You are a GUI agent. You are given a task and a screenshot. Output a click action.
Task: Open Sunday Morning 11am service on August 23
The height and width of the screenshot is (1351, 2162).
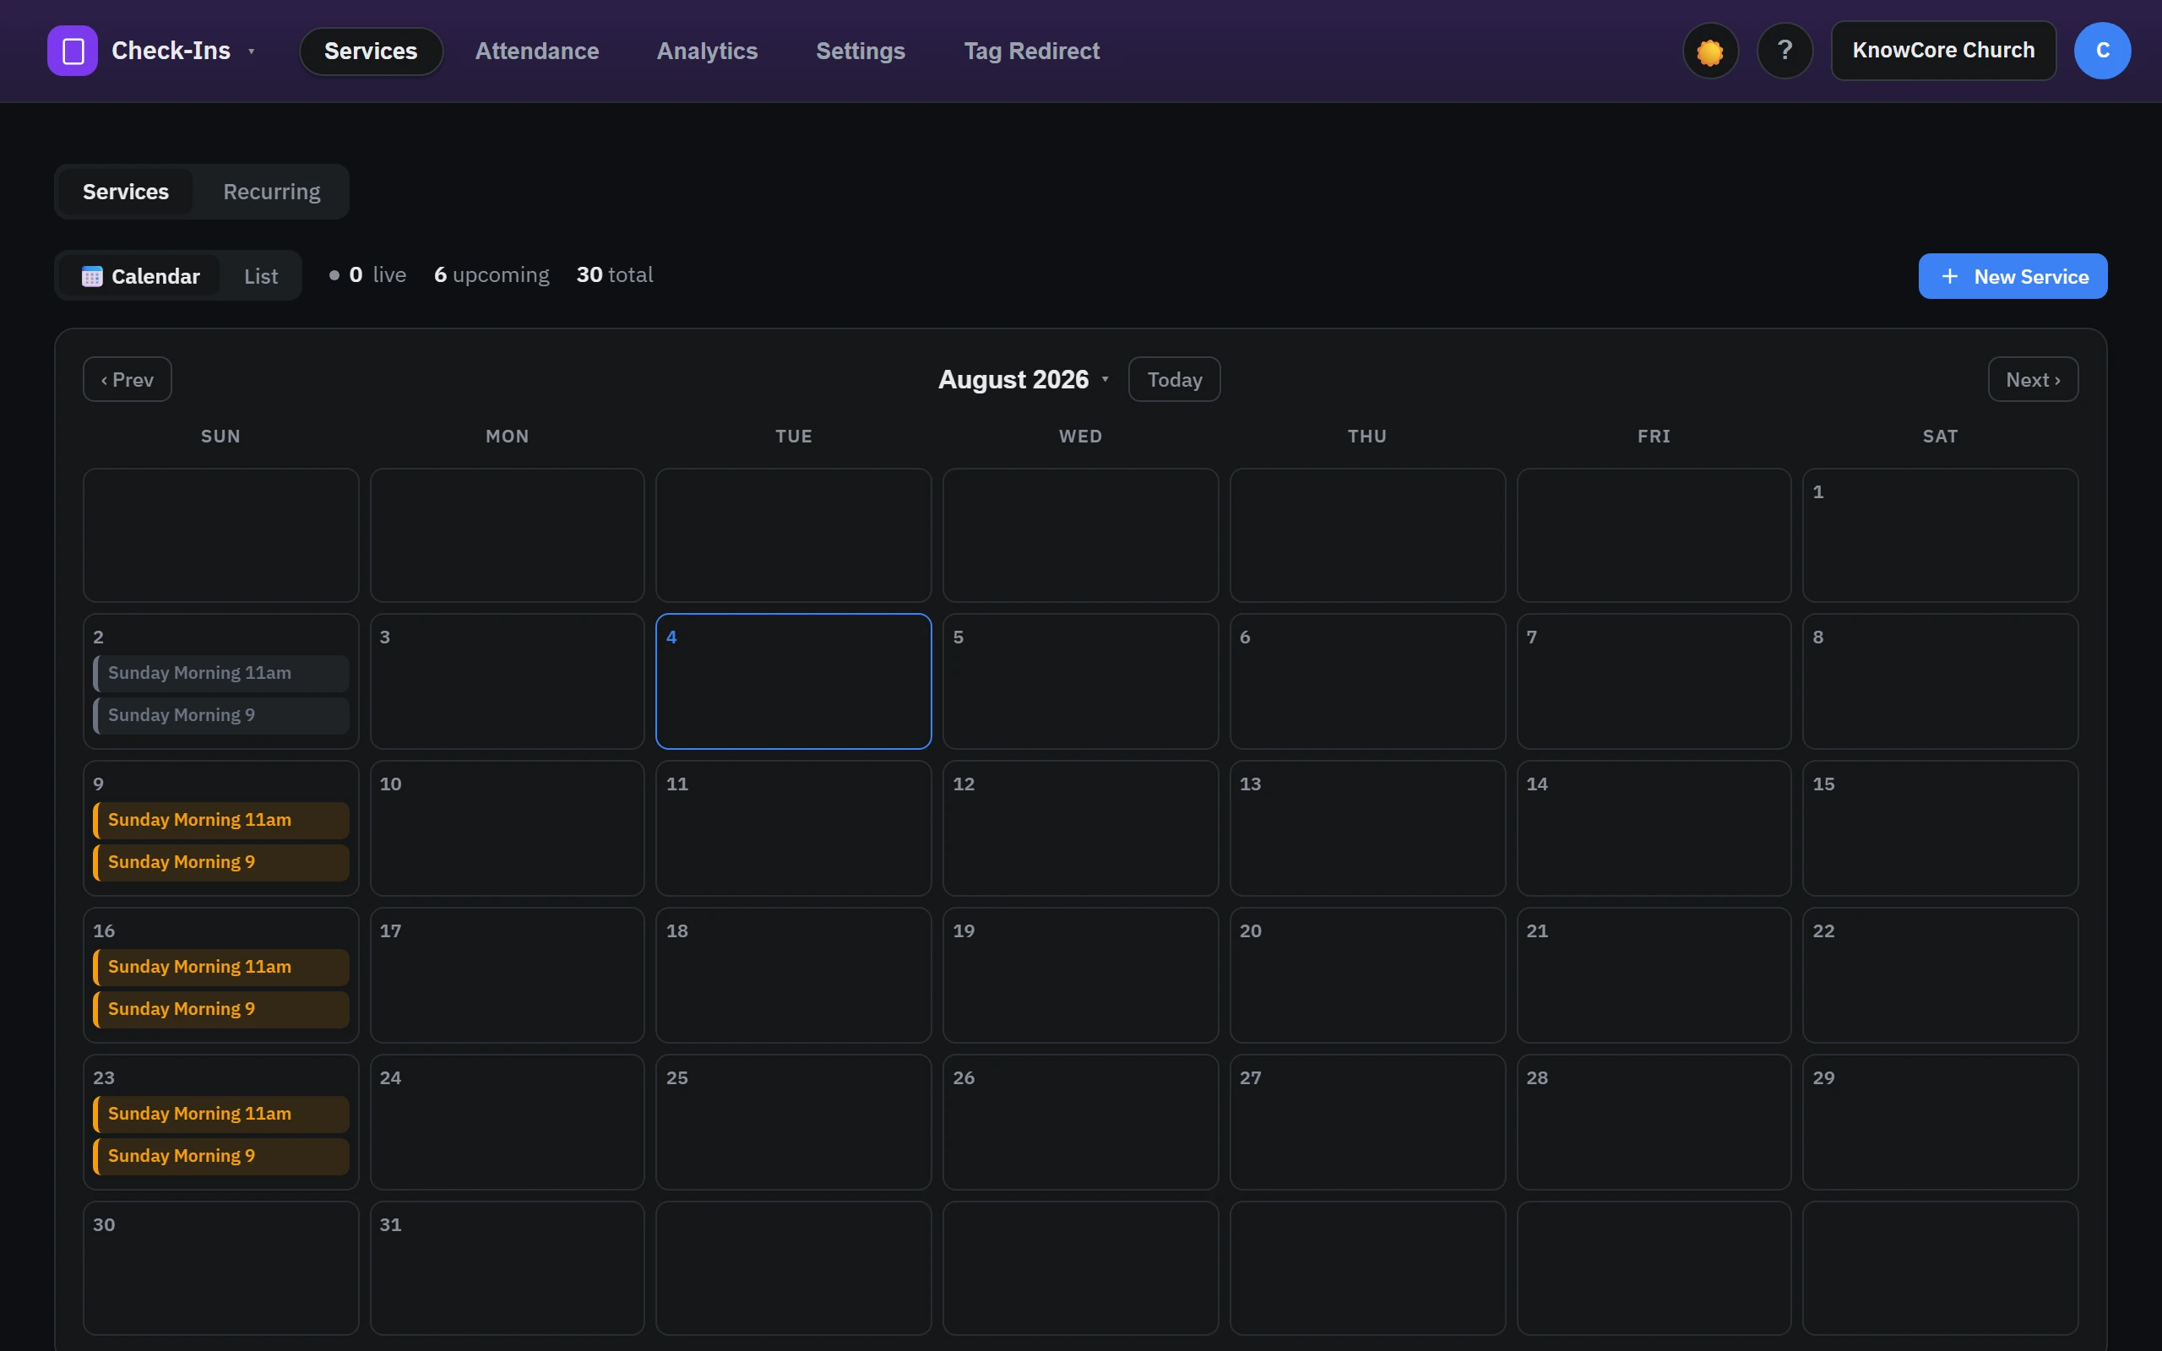click(220, 1114)
